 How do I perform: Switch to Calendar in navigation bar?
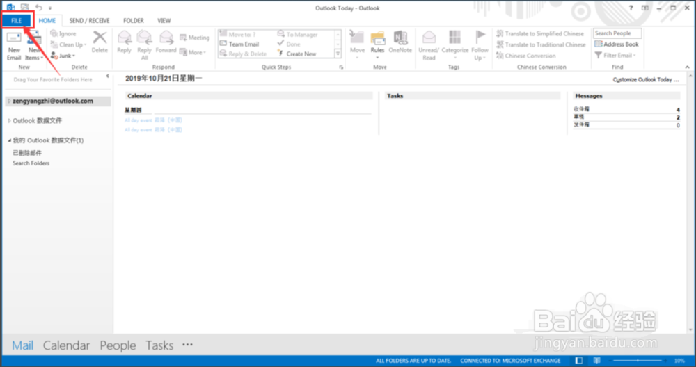point(66,345)
